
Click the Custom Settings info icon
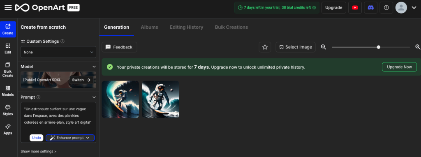(62, 42)
